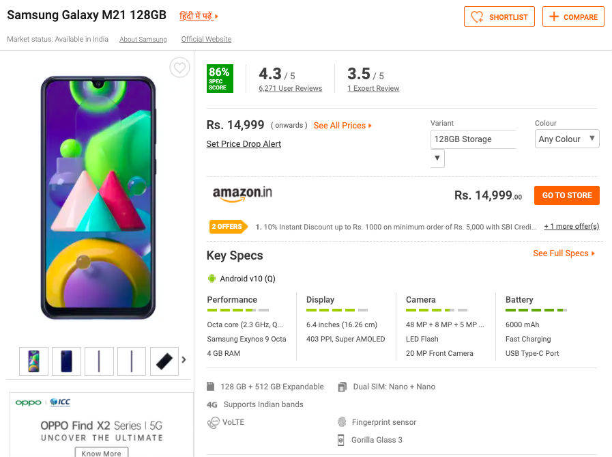Viewport: 612px width, 457px height.
Task: Click the Gorilla Glass phone icon
Action: point(342,440)
